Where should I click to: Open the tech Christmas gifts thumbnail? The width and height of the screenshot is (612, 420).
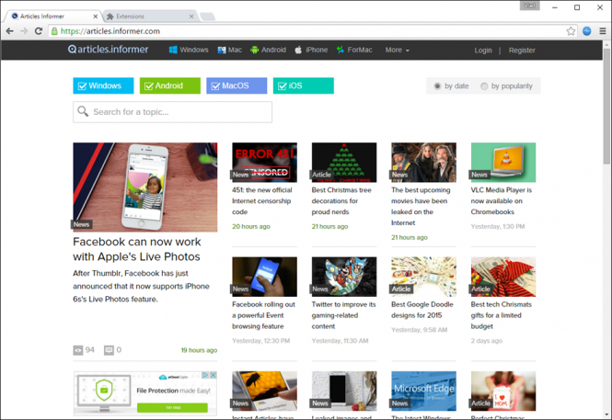[503, 277]
